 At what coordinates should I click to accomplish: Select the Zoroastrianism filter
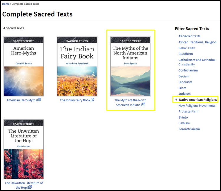[x=189, y=129]
